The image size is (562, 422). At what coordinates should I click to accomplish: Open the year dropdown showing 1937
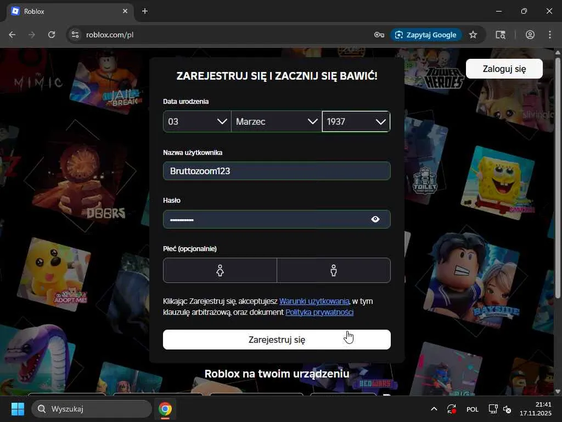click(356, 121)
